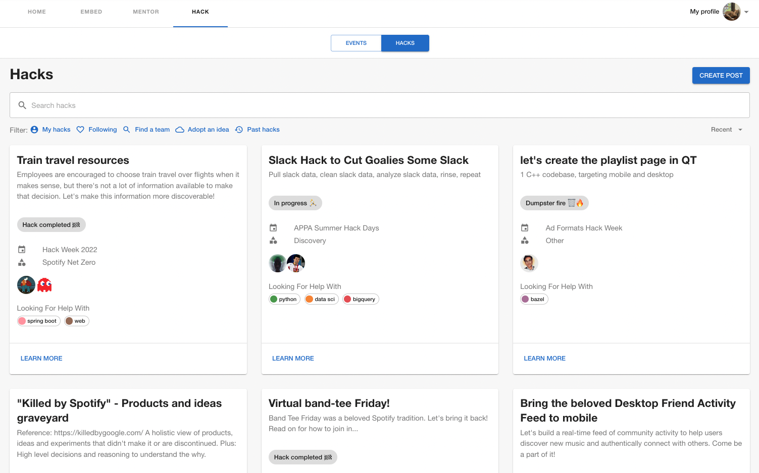Select the bazel skill tag
This screenshot has height=473, width=759.
pyautogui.click(x=534, y=299)
